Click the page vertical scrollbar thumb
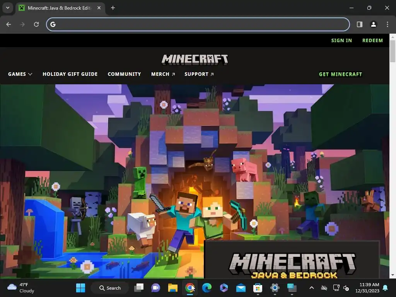The width and height of the screenshot is (396, 297). tap(393, 51)
